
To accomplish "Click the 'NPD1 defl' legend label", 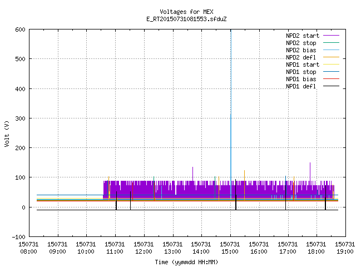I will click(x=301, y=87).
